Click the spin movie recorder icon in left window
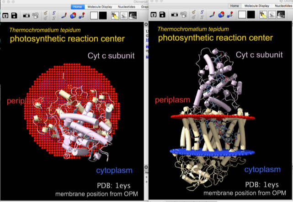Viewport: 293px width, 202px height. [34, 16]
